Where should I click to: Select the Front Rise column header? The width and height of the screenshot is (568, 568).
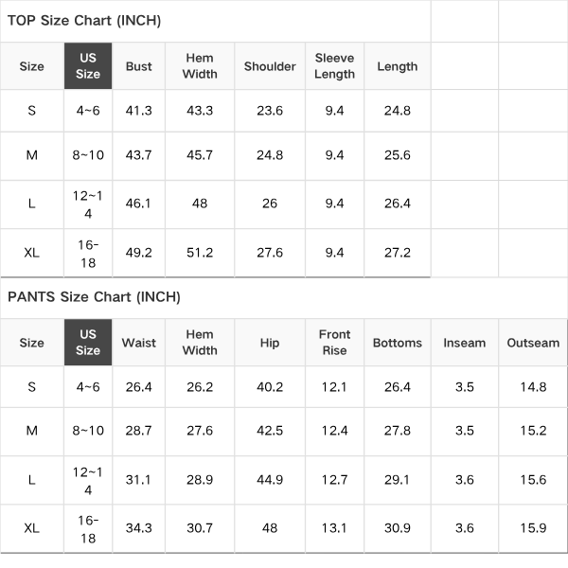(335, 343)
